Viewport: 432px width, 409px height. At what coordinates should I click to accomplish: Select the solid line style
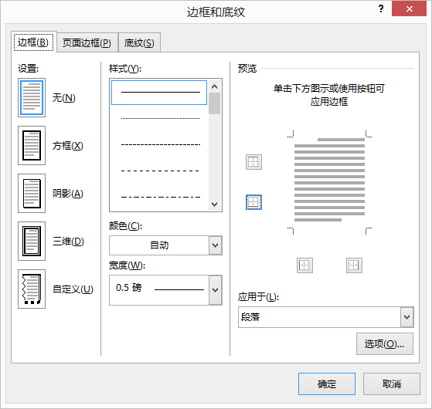tap(159, 93)
